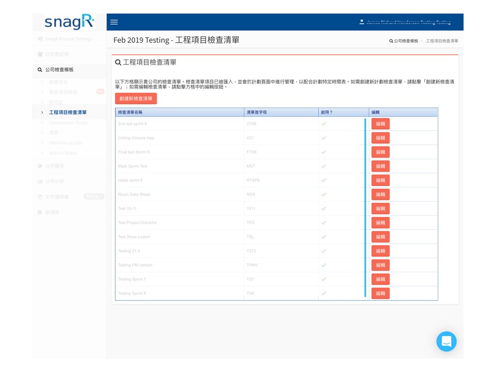Expand the Hierarchical Lists chevron
Image resolution: width=496 pixels, height=372 pixels.
[42, 143]
